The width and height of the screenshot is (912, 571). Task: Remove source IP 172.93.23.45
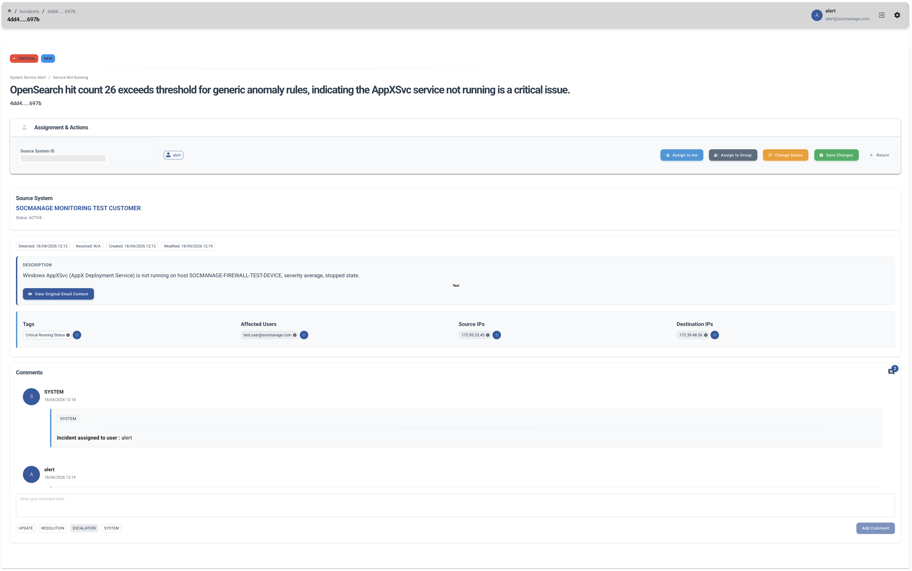487,335
